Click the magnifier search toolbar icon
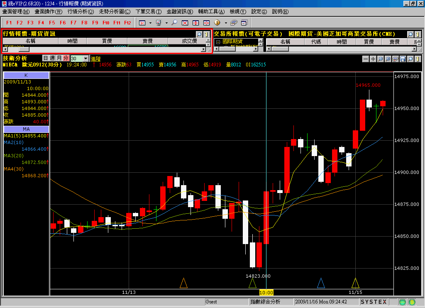The height and width of the screenshot is (308, 425). pyautogui.click(x=174, y=22)
